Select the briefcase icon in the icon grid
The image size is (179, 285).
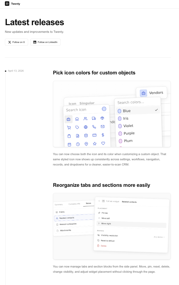pos(68,119)
